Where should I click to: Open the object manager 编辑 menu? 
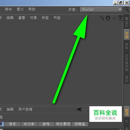(x=10, y=18)
